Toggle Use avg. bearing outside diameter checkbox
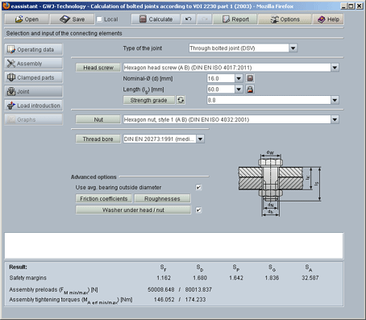Image resolution: width=366 pixels, height=320 pixels. tap(198, 187)
